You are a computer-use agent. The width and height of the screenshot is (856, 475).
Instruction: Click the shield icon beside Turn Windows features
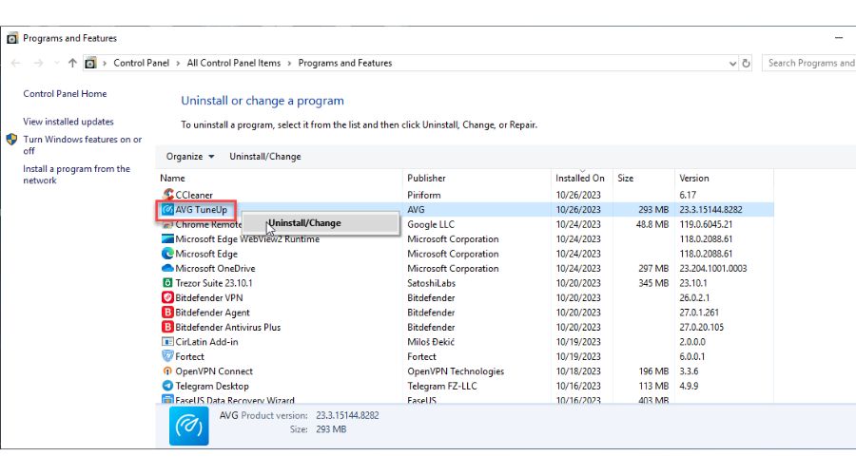12,139
